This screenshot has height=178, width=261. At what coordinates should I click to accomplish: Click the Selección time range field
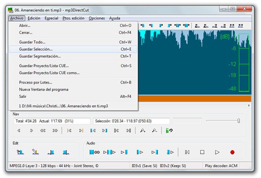131,121
